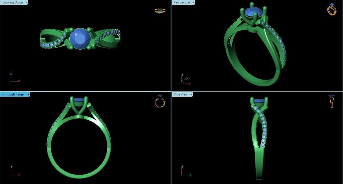Screen dimensions: 343x184
Task: Open the Through Finger viewport dropdown arrow
Action: click(x=28, y=94)
